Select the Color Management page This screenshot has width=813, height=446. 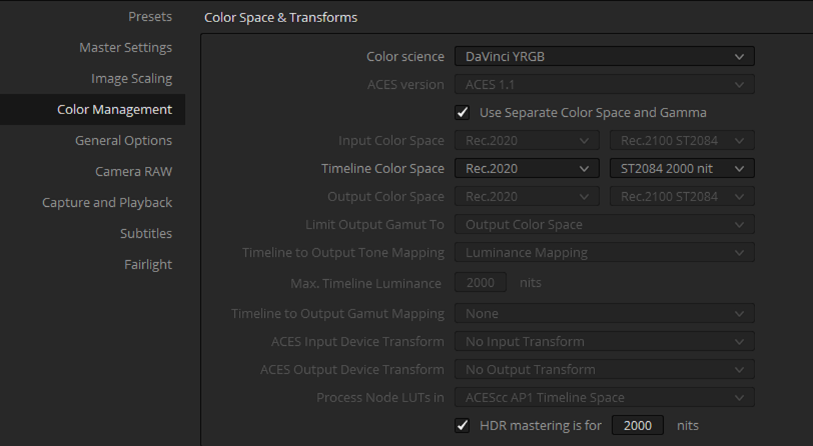(x=93, y=110)
